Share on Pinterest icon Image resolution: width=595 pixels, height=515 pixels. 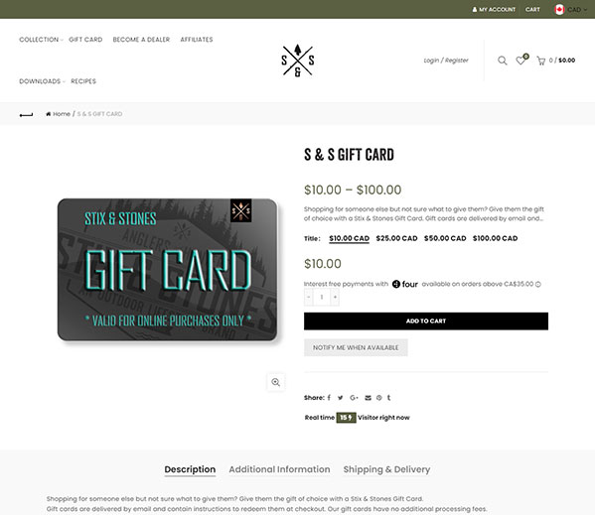[378, 398]
